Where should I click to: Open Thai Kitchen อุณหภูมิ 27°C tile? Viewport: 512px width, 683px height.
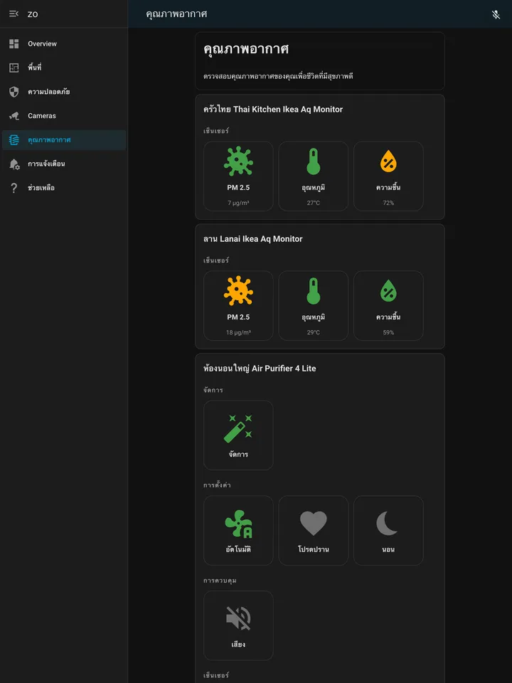click(x=313, y=176)
